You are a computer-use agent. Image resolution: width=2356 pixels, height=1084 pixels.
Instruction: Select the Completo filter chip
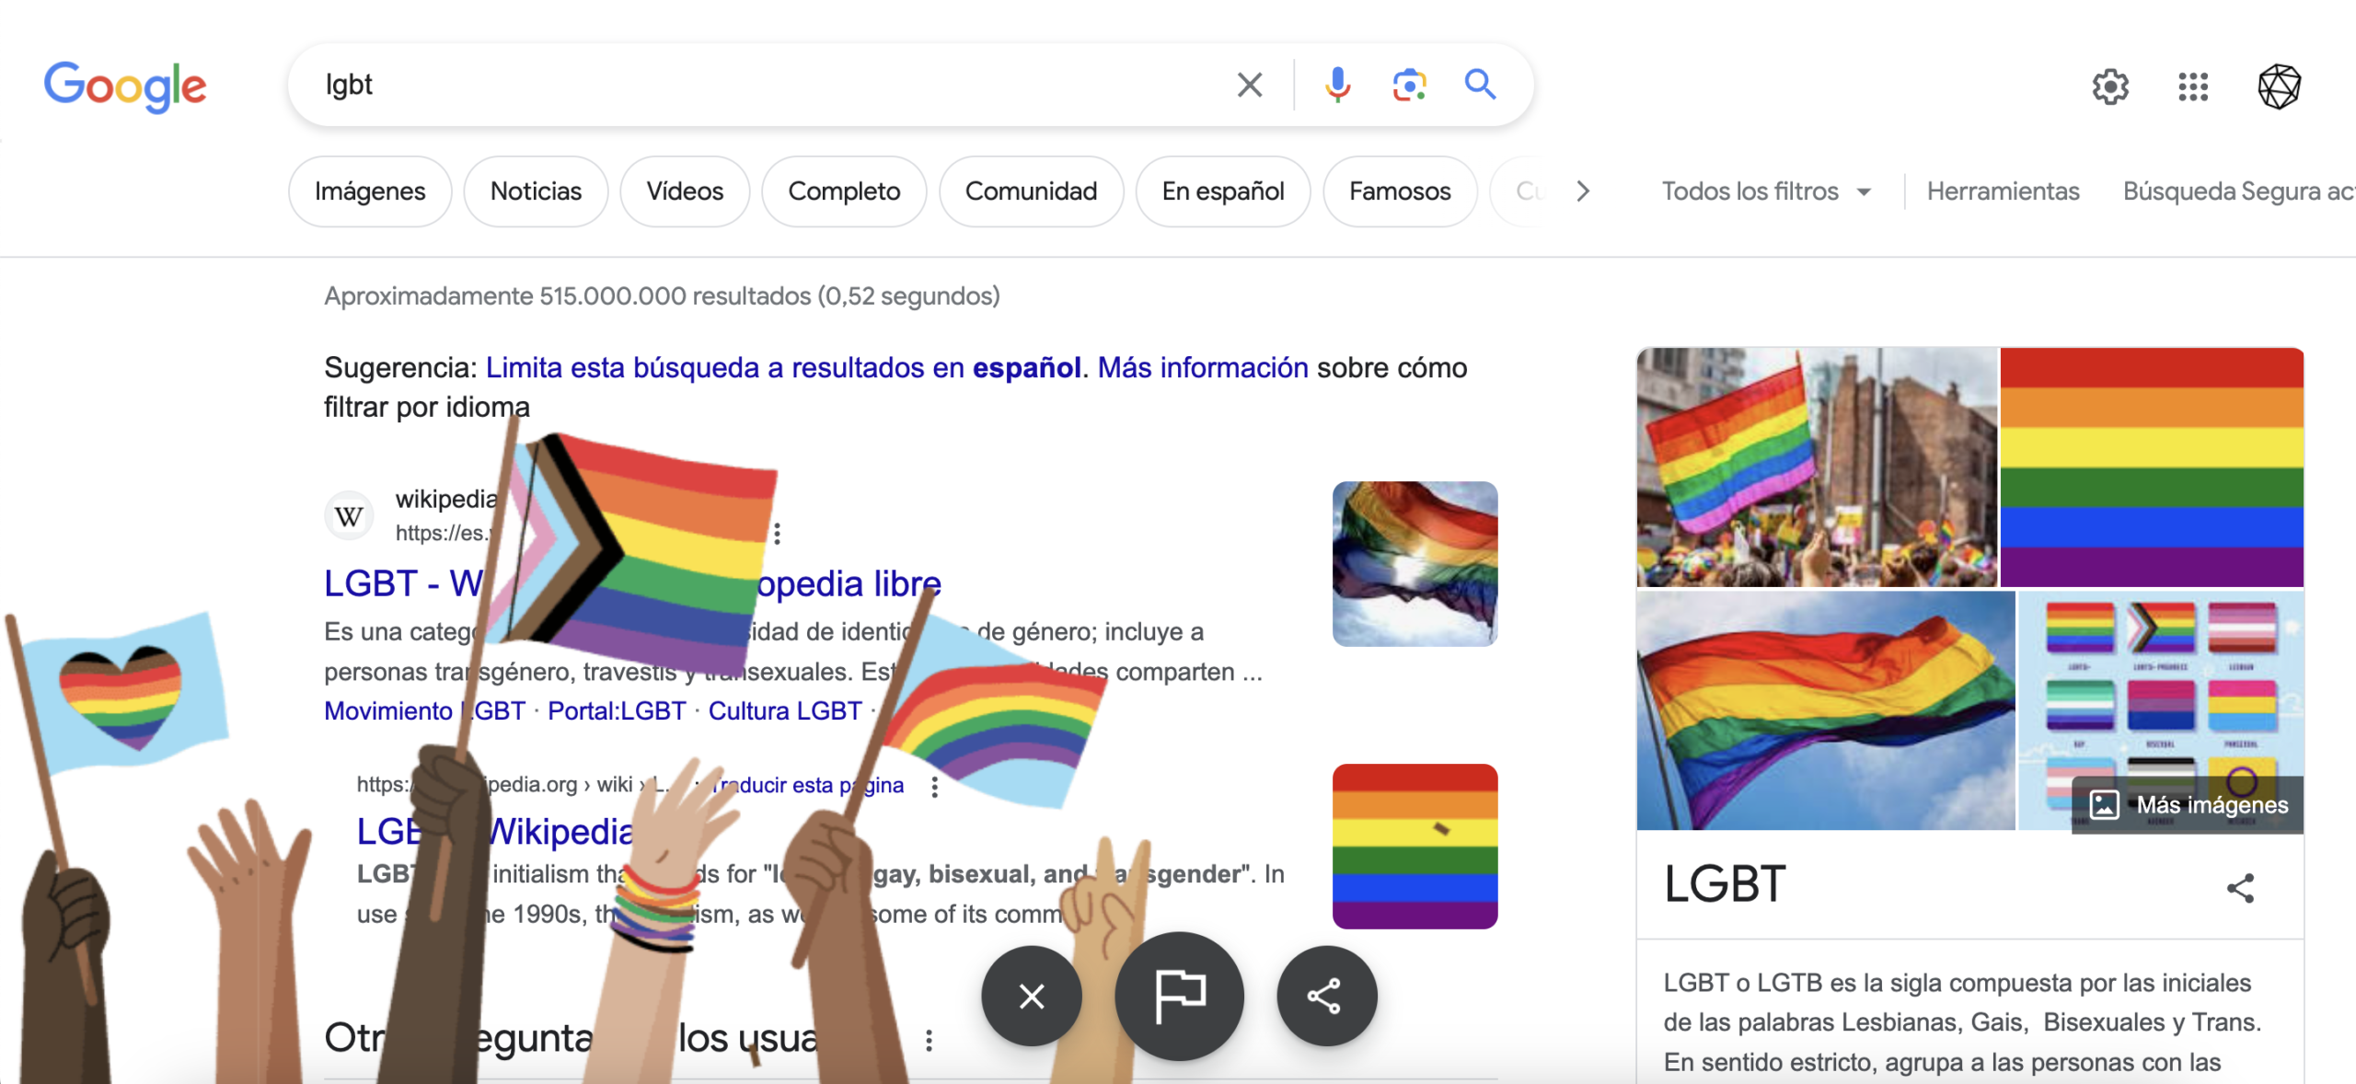coord(844,191)
